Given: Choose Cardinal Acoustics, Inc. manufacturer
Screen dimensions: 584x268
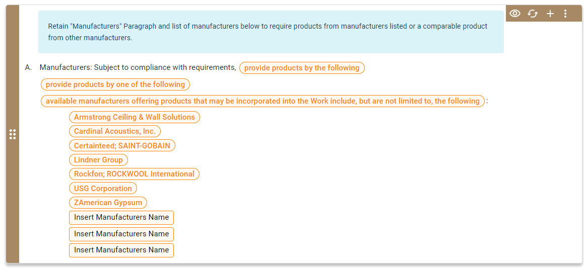Looking at the screenshot, I should tap(115, 131).
